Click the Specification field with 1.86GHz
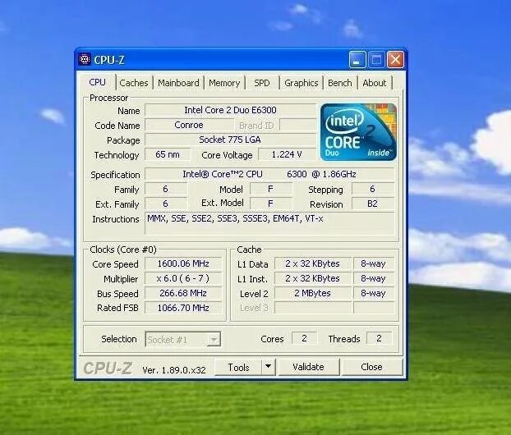Image resolution: width=511 pixels, height=435 pixels. click(269, 174)
